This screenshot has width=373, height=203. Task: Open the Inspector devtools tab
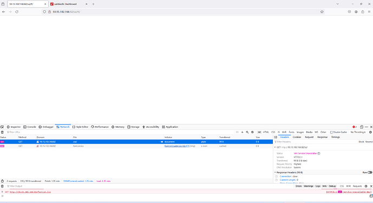(x=14, y=127)
